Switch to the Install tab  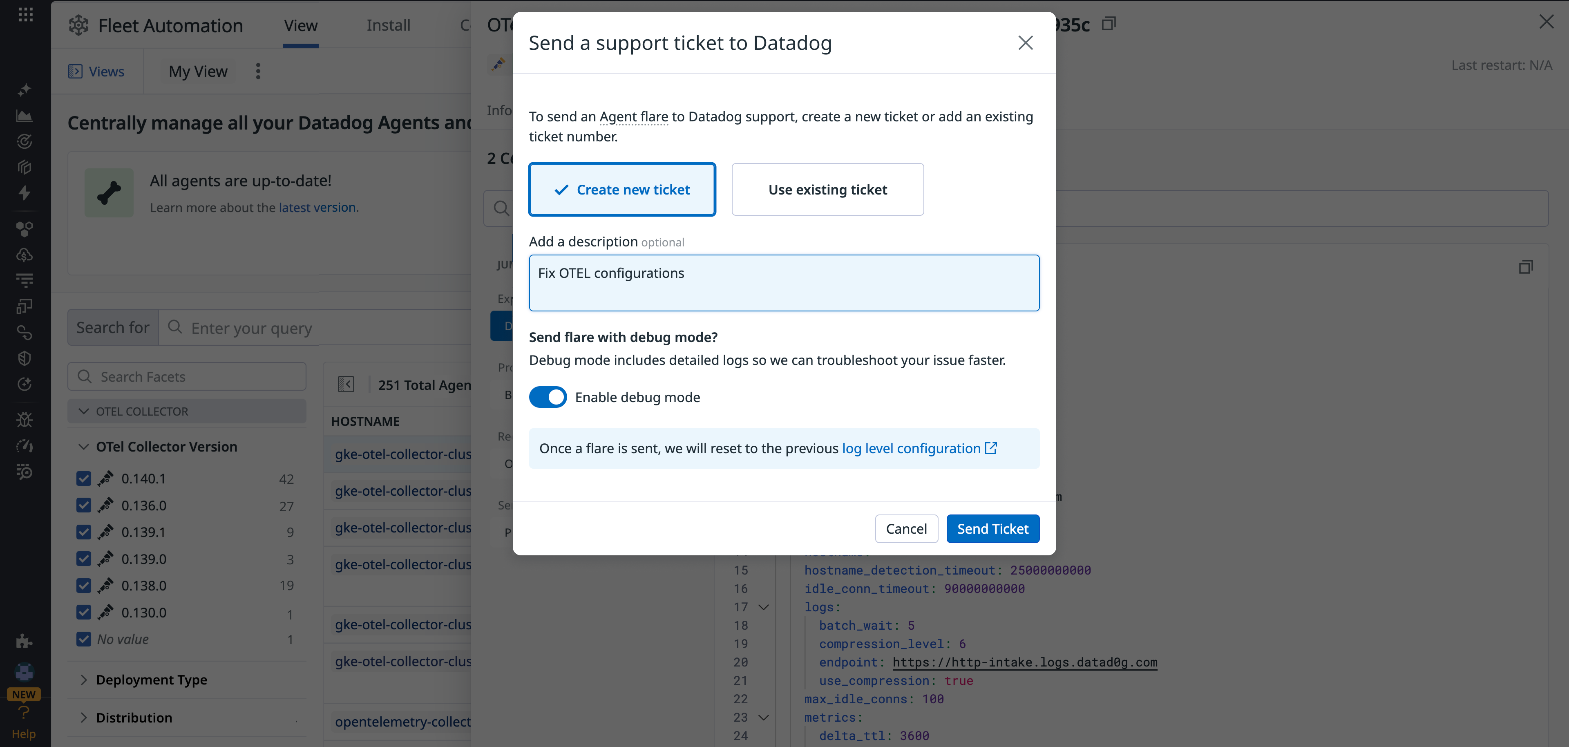pos(388,26)
